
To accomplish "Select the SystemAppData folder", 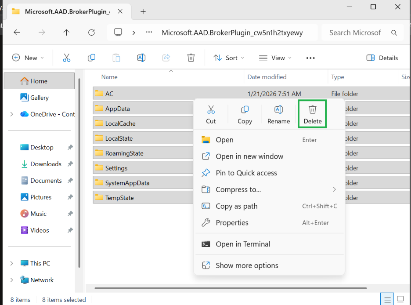I will coord(144,183).
